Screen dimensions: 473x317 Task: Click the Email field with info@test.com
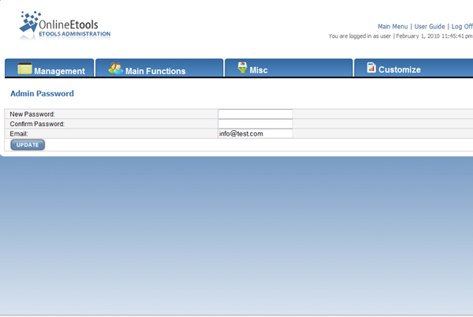coord(255,133)
